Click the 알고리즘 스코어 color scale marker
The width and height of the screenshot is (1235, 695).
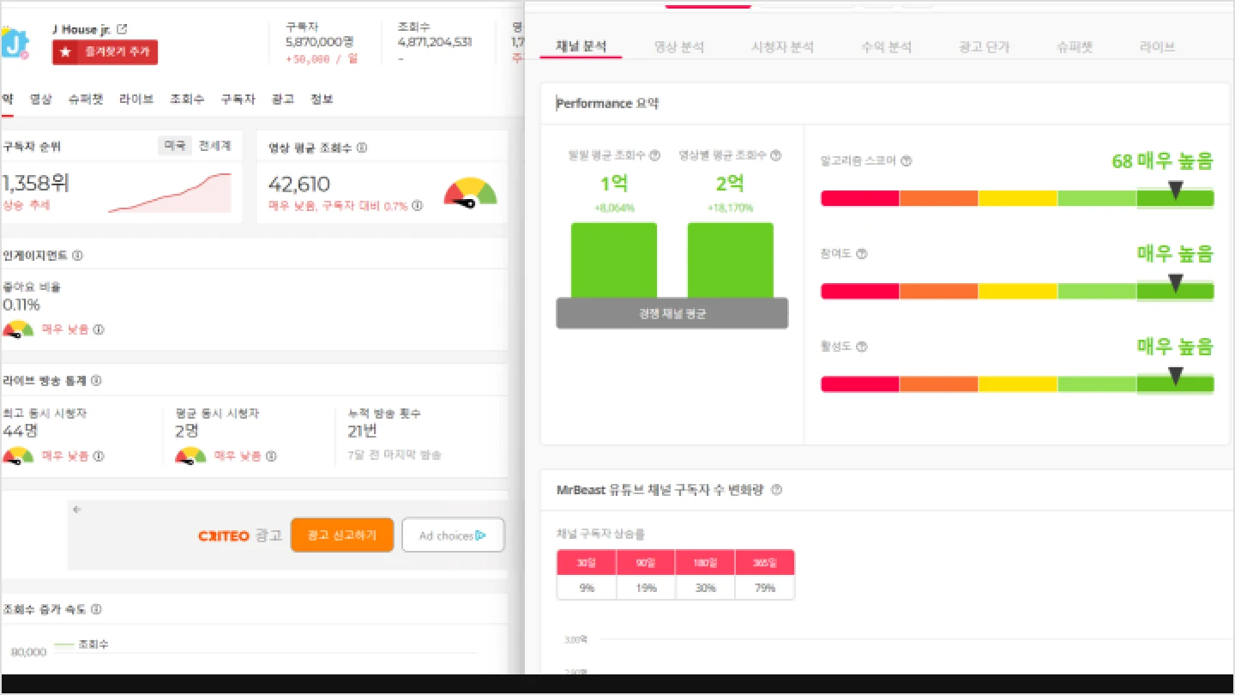pyautogui.click(x=1175, y=190)
